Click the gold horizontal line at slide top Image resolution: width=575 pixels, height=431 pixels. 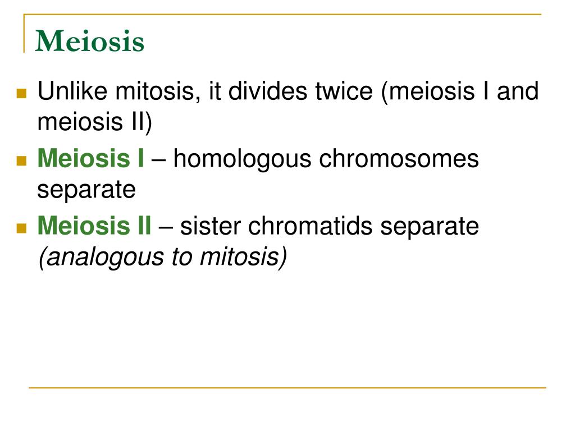[x=282, y=15]
